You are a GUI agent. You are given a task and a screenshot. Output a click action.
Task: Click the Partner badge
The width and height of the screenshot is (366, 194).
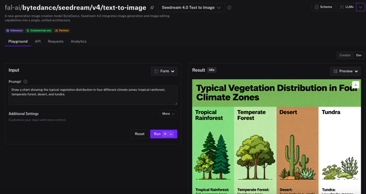(62, 31)
